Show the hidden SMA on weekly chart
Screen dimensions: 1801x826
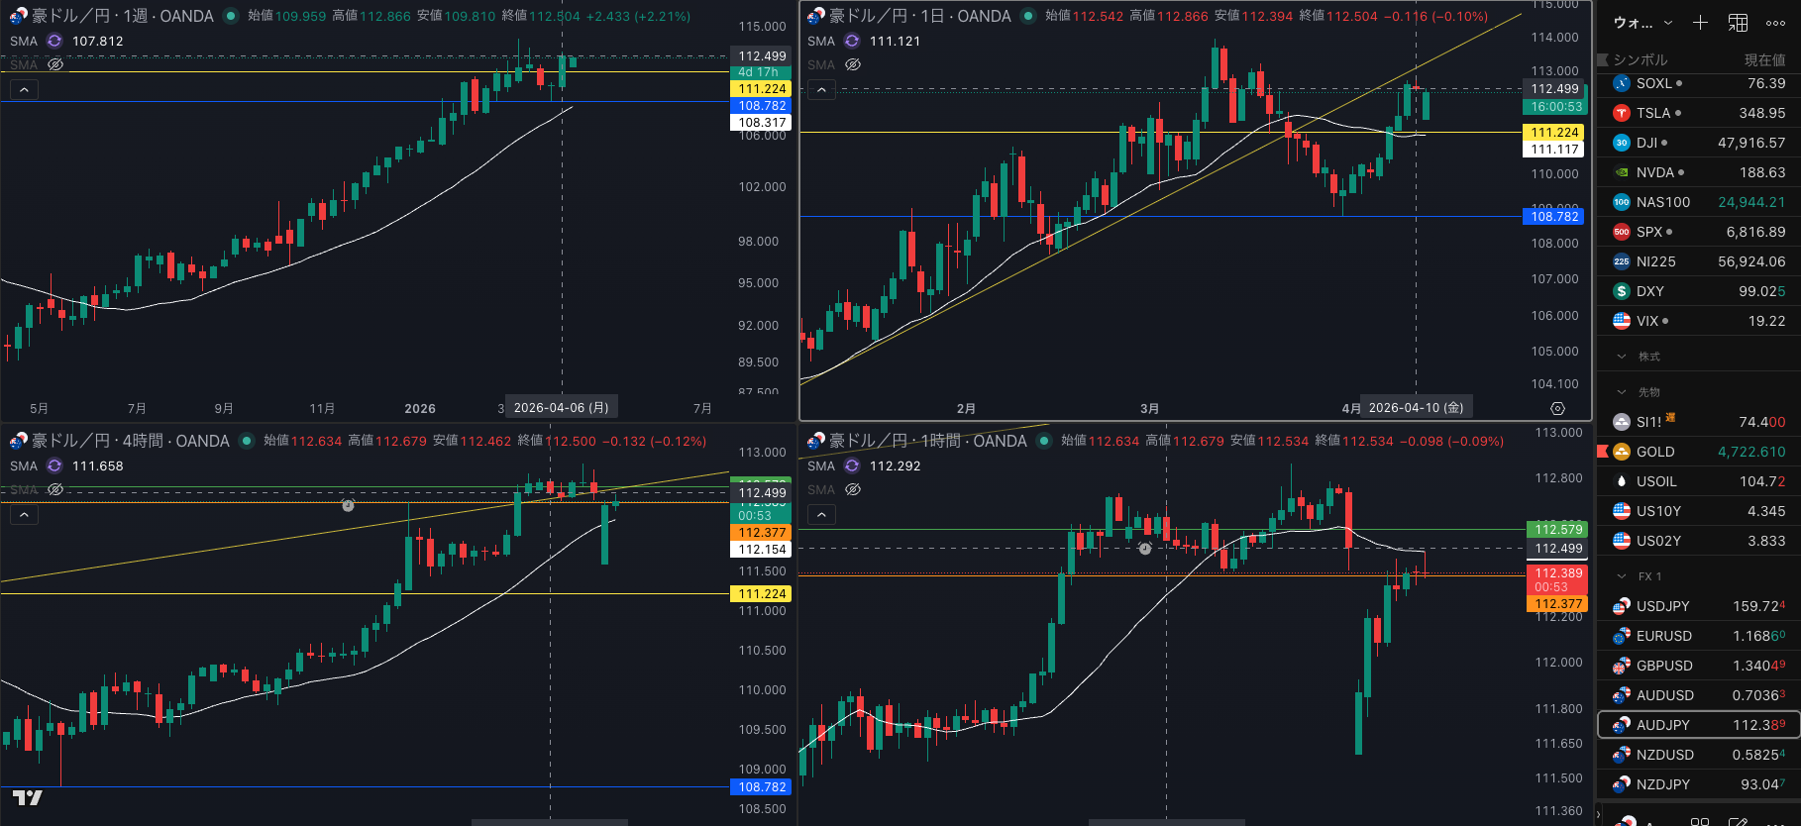55,64
